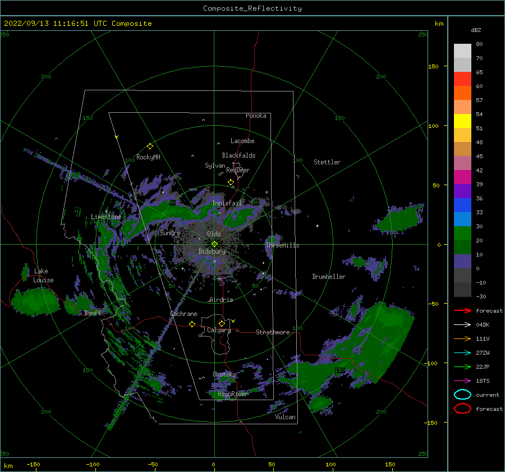This screenshot has width=505, height=472.
Task: Select the blue swatch below 36 dBZ
Action: pyautogui.click(x=462, y=205)
